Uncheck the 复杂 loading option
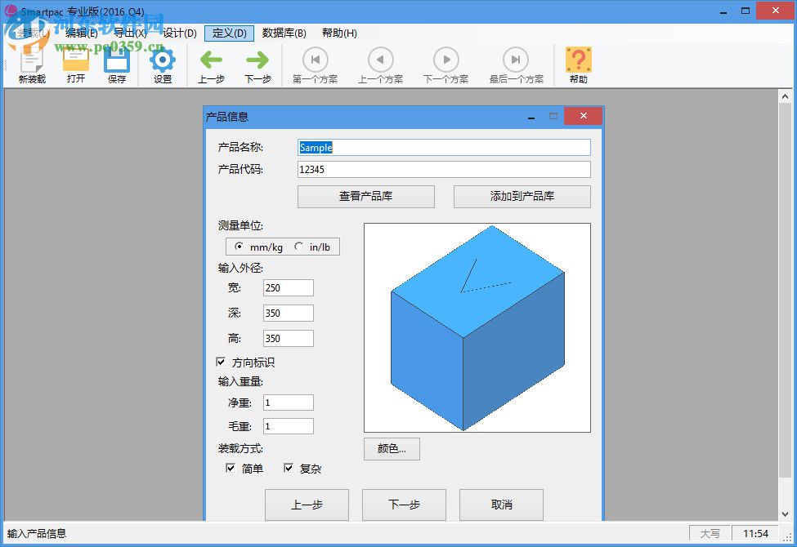This screenshot has width=797, height=547. point(289,467)
